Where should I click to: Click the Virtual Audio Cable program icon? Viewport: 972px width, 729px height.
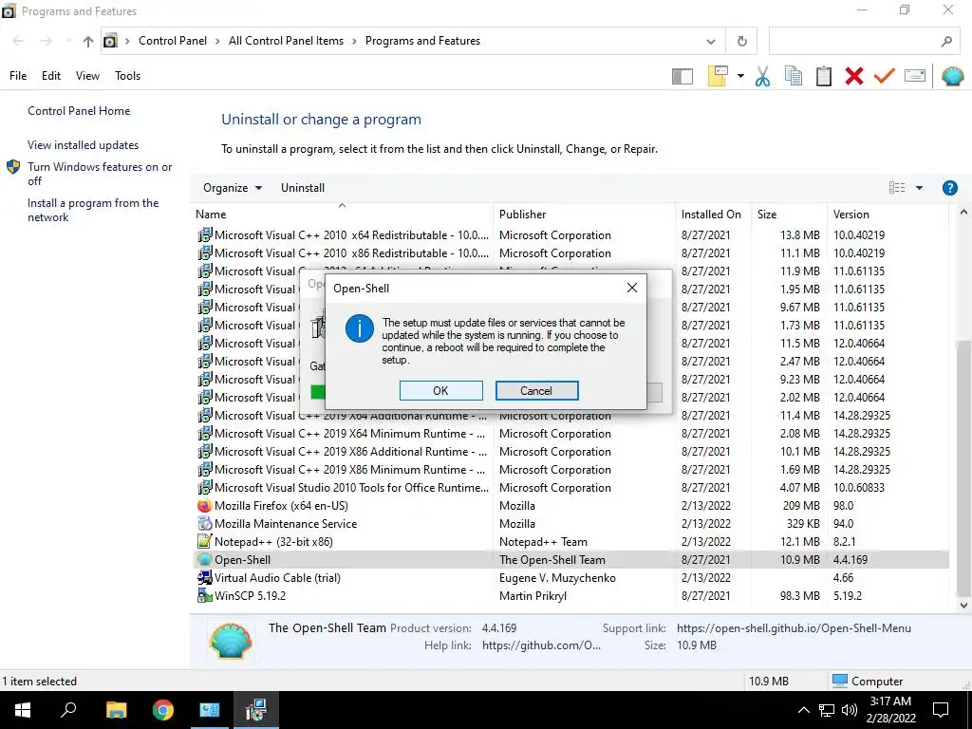click(x=204, y=578)
